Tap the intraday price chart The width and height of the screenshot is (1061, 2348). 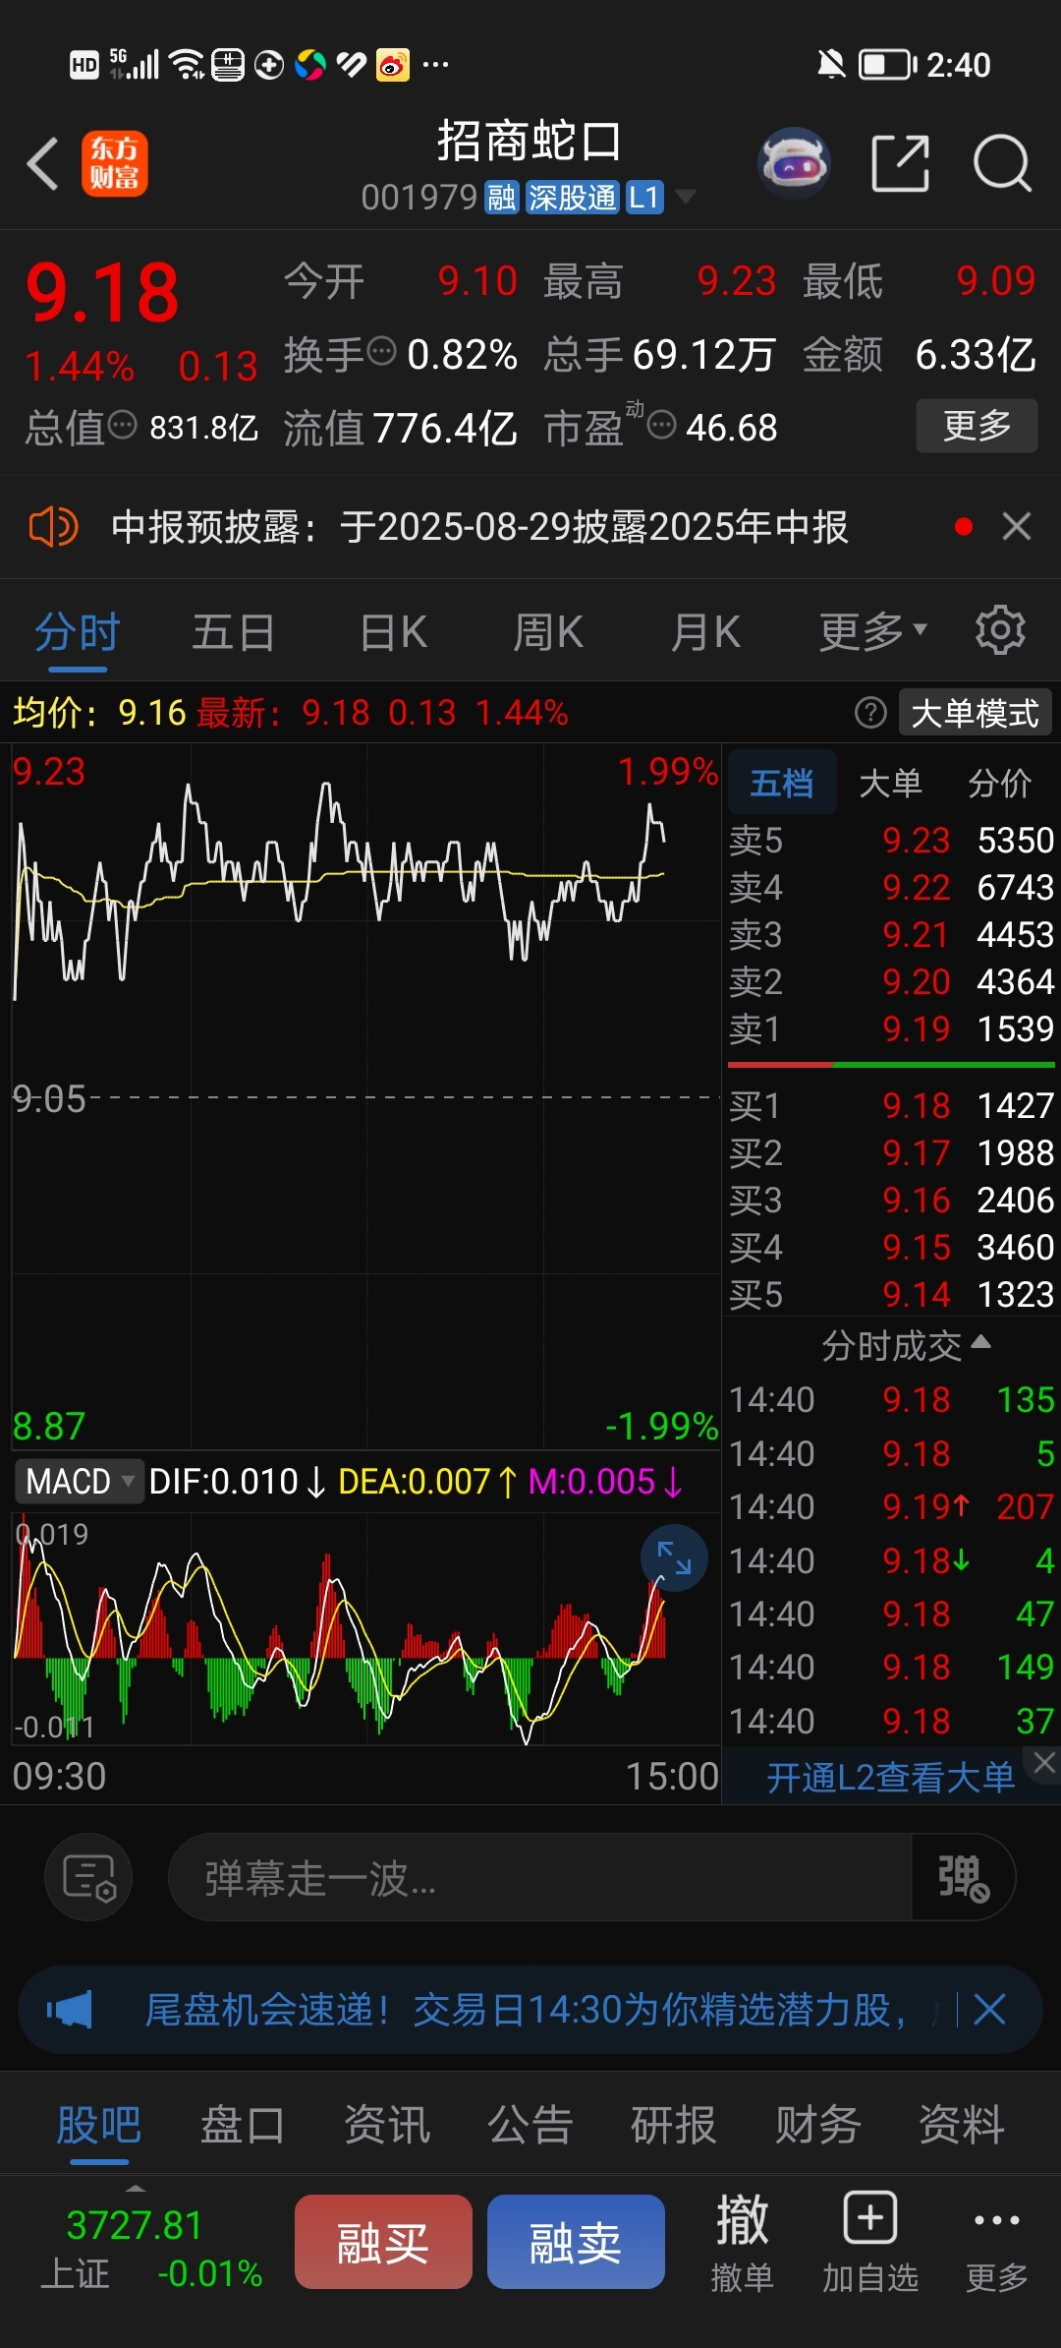coord(366,1095)
